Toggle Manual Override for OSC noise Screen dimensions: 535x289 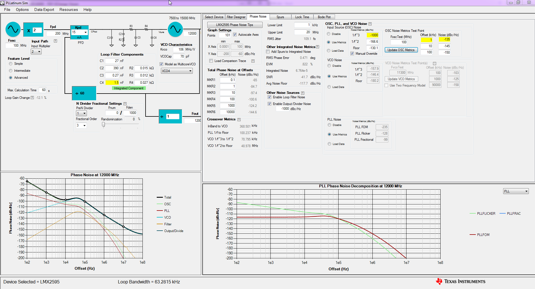tap(352, 54)
